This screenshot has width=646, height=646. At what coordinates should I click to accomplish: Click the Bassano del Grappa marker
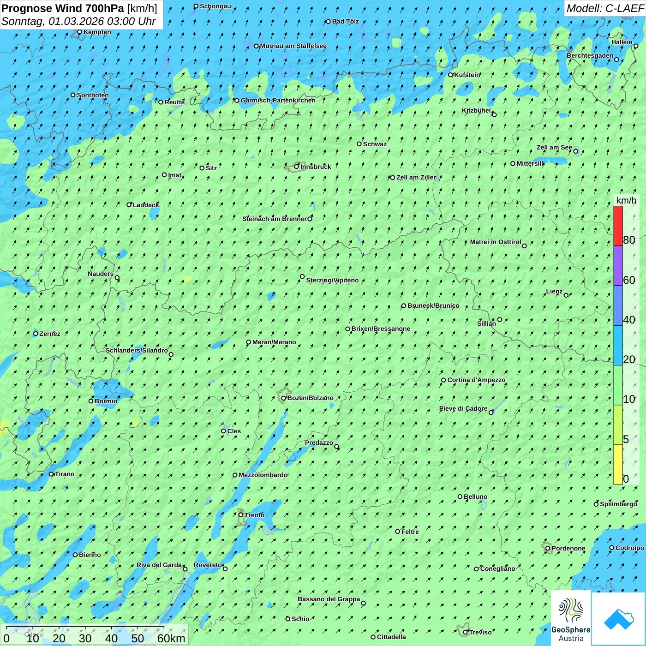[363, 603]
